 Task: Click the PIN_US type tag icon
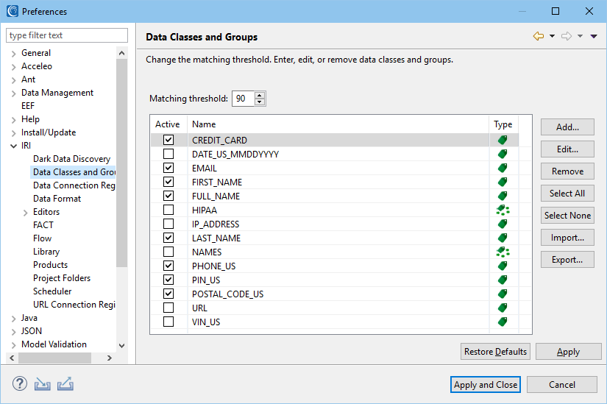[503, 280]
